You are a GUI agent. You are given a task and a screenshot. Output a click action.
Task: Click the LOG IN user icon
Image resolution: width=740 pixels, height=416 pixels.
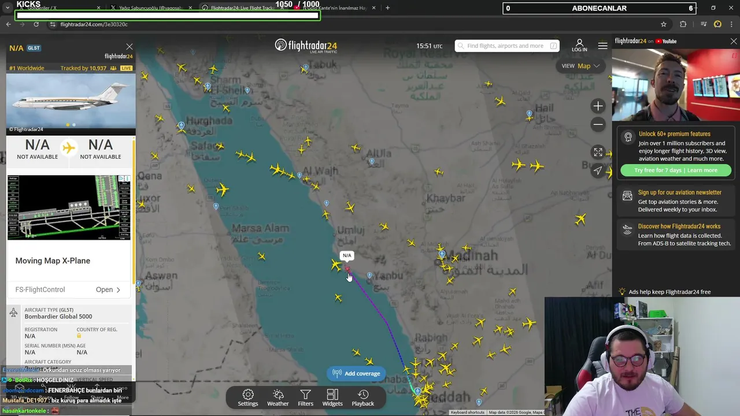pyautogui.click(x=579, y=46)
